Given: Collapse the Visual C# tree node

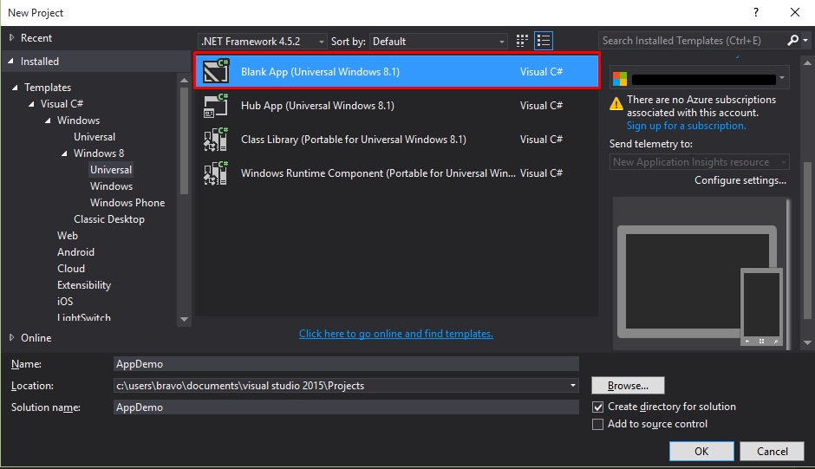Looking at the screenshot, I should (x=32, y=104).
